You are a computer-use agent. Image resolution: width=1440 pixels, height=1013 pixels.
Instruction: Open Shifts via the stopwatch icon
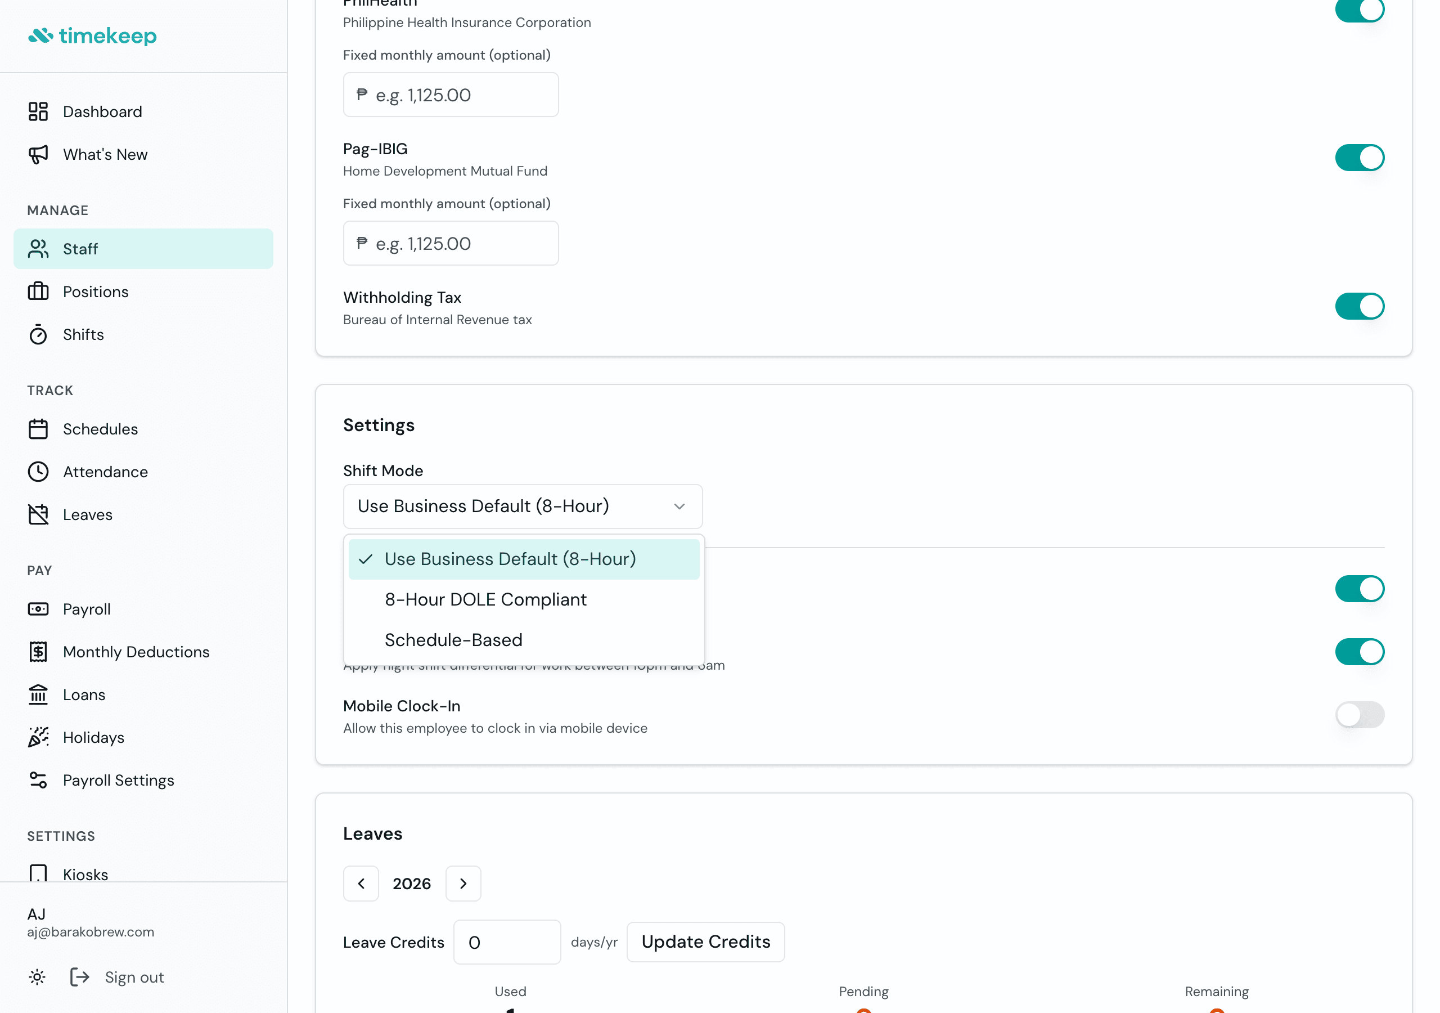(x=38, y=334)
